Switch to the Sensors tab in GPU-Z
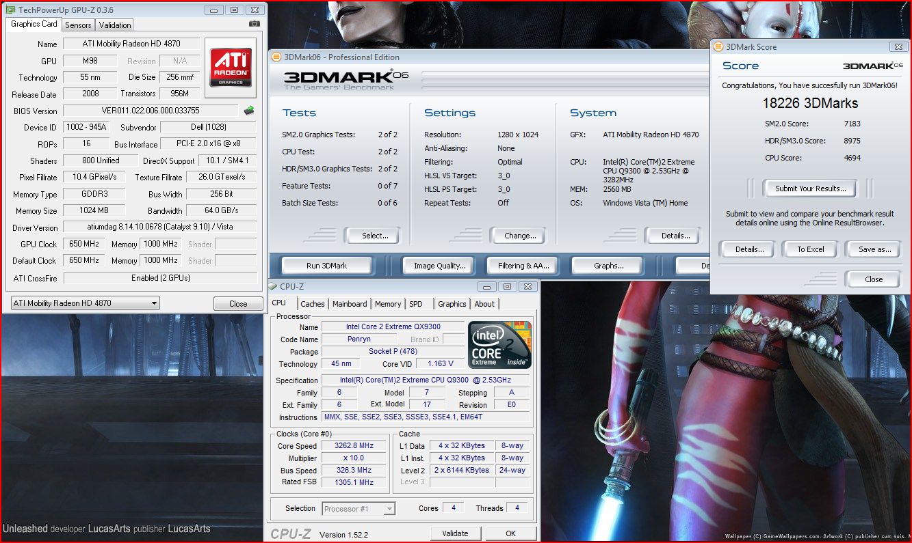The height and width of the screenshot is (543, 912). [x=78, y=25]
